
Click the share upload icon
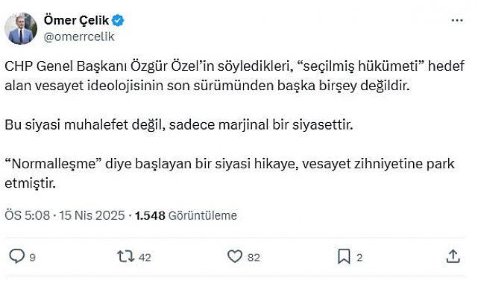coord(453,256)
